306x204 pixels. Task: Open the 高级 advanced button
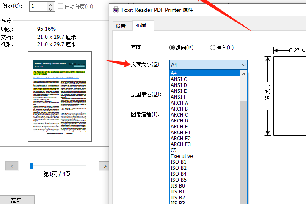pos(17,200)
